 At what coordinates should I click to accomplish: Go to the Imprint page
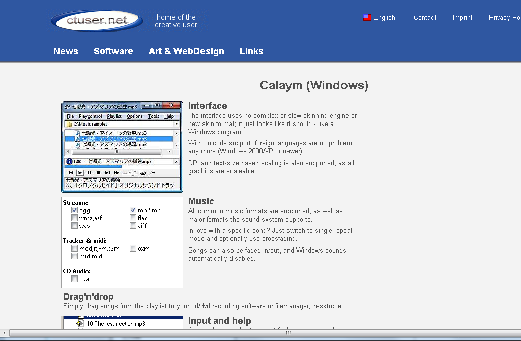[462, 18]
